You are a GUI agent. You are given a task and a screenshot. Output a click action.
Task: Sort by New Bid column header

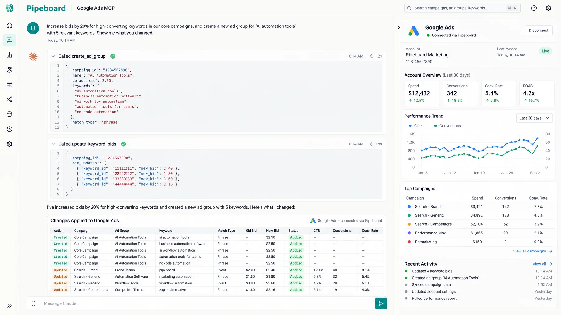tap(272, 231)
